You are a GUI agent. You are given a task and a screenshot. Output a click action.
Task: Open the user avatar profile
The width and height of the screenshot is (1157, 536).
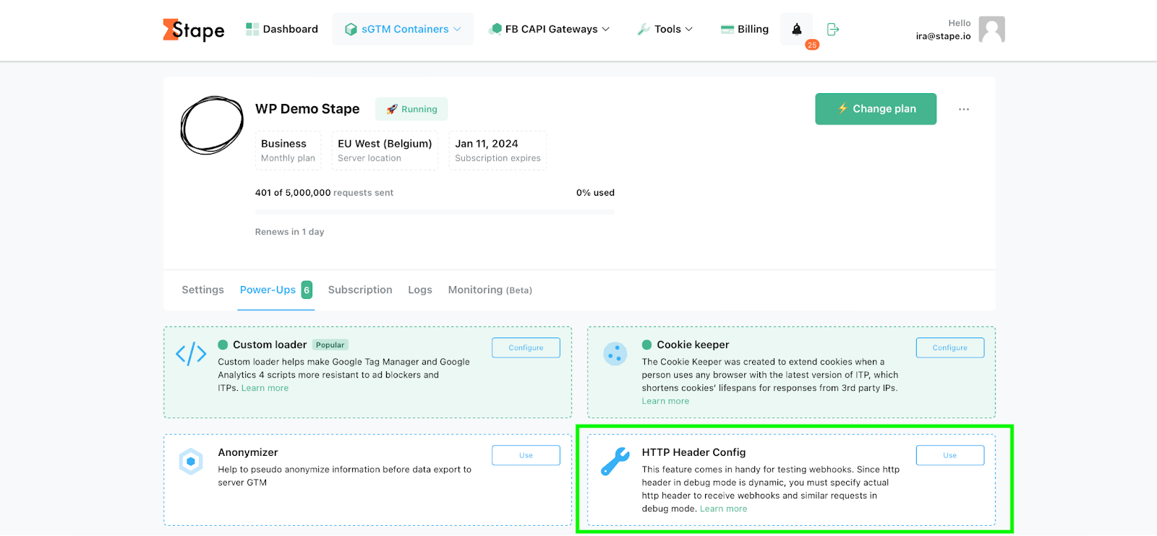991,30
